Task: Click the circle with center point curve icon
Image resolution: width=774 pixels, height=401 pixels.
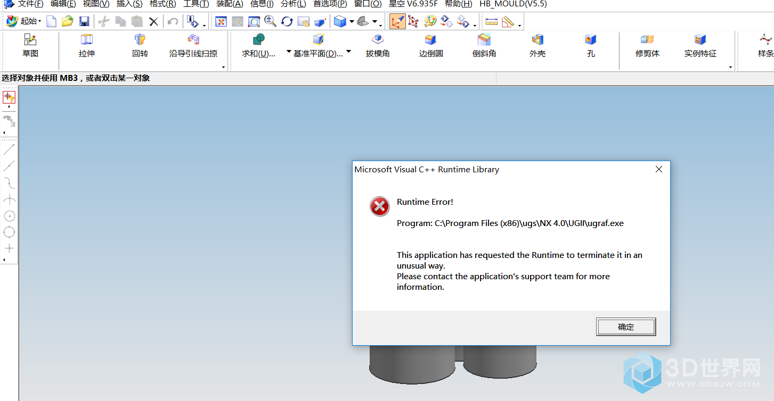Action: click(9, 216)
